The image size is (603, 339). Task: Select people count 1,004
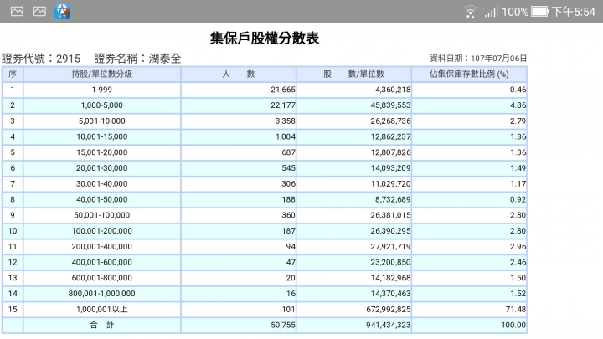286,136
